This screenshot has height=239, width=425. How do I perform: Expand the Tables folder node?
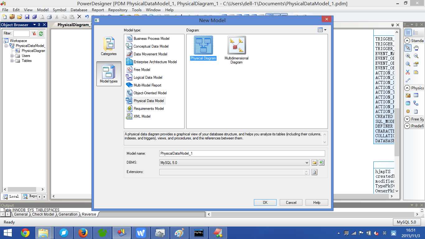tap(12, 61)
